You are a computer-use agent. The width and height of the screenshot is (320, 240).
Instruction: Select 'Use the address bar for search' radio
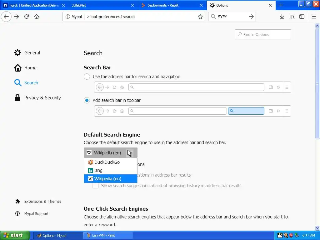[x=87, y=77]
